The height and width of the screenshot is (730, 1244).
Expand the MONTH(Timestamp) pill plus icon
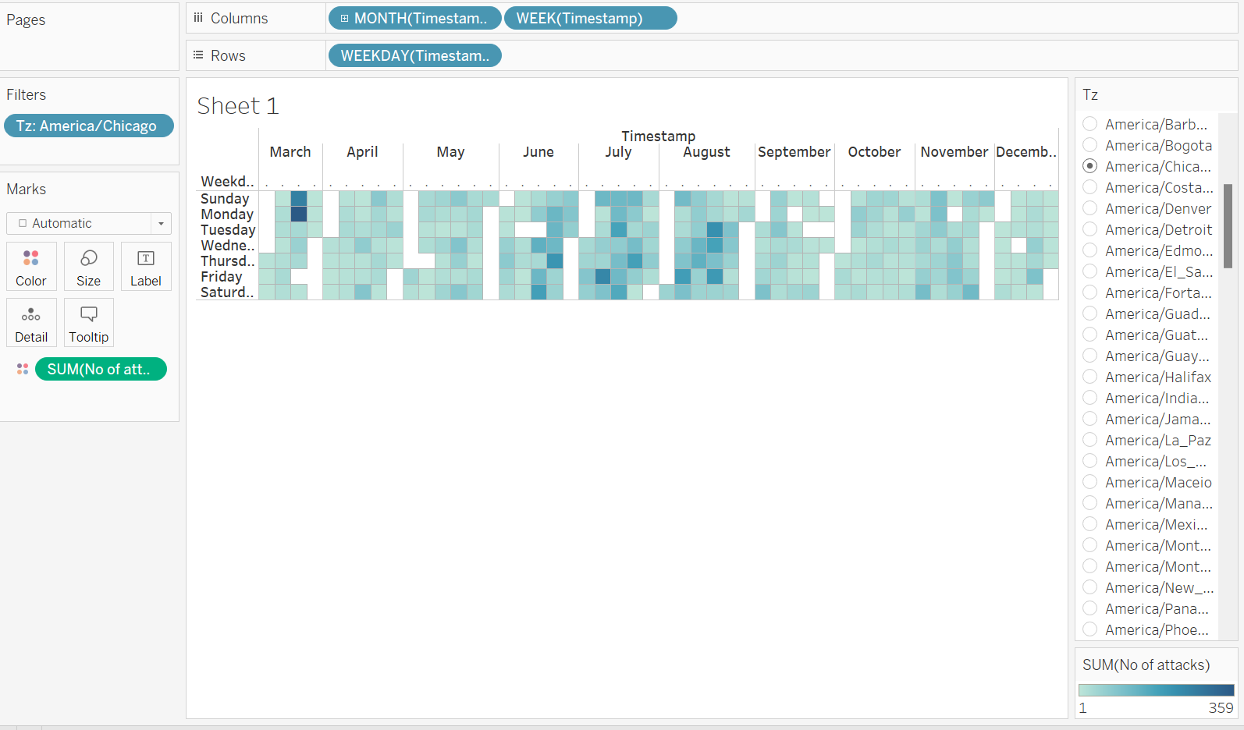(x=344, y=19)
